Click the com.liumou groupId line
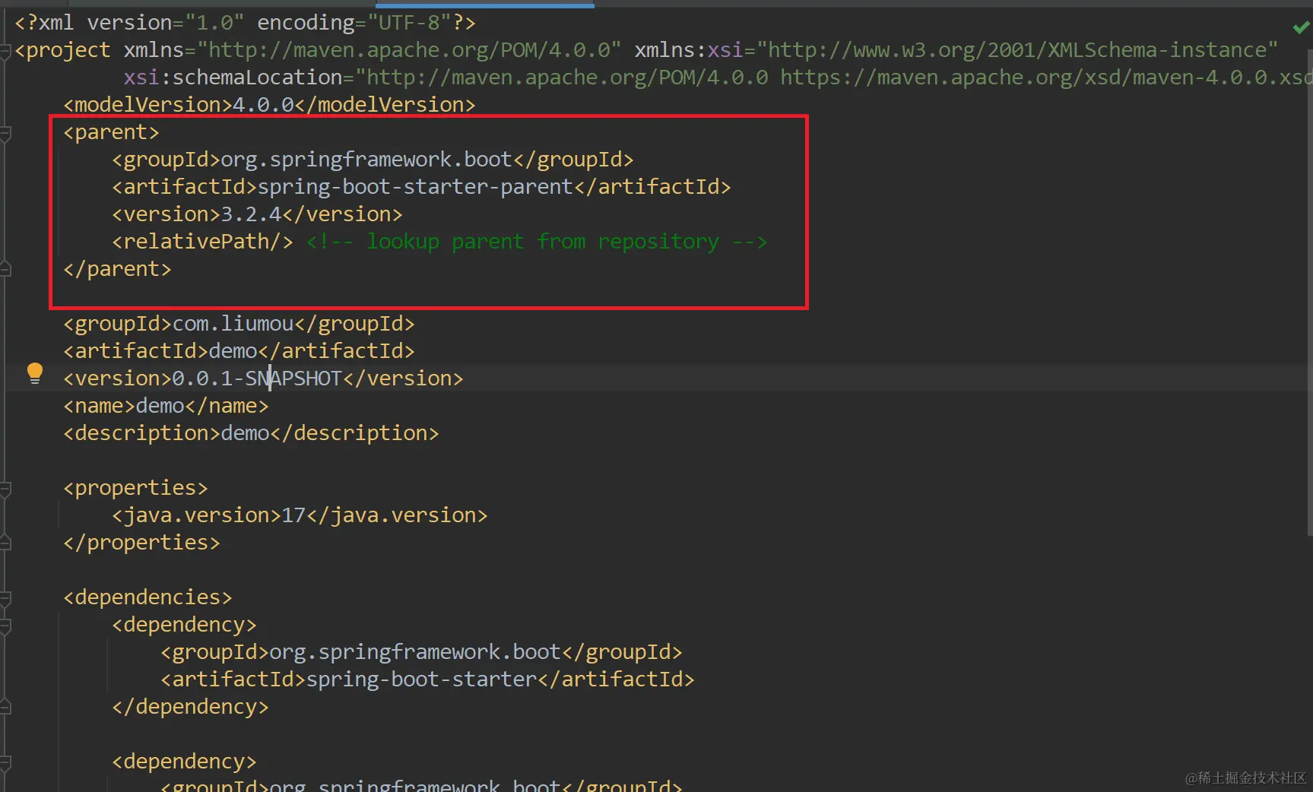The height and width of the screenshot is (792, 1313). point(239,324)
